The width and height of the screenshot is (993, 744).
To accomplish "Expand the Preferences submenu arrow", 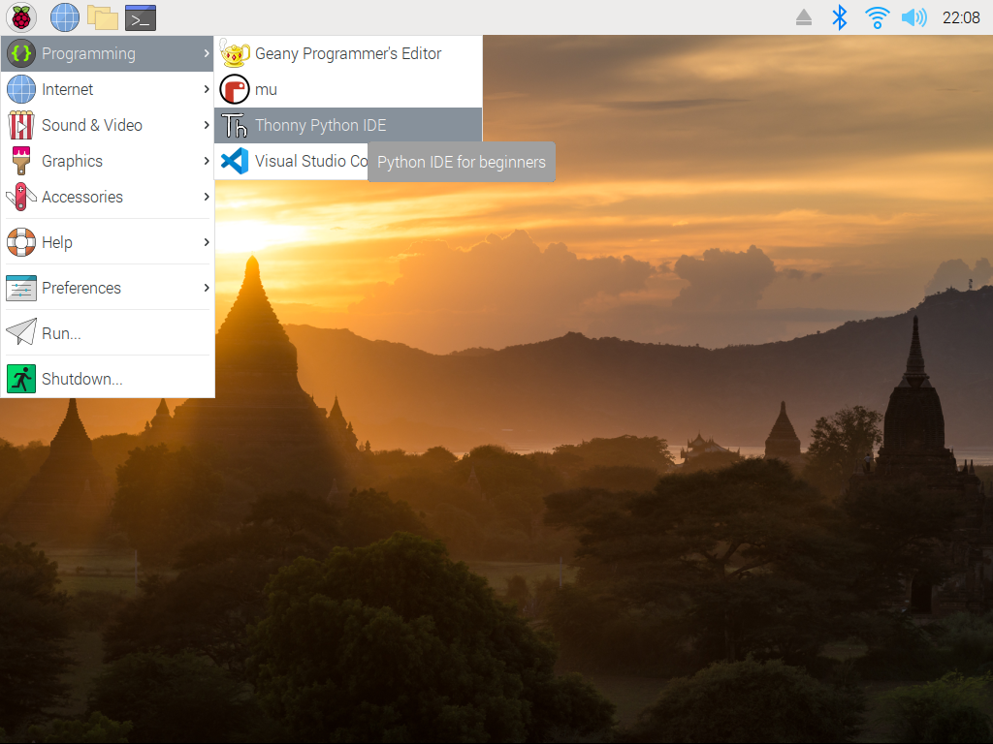I will [207, 288].
